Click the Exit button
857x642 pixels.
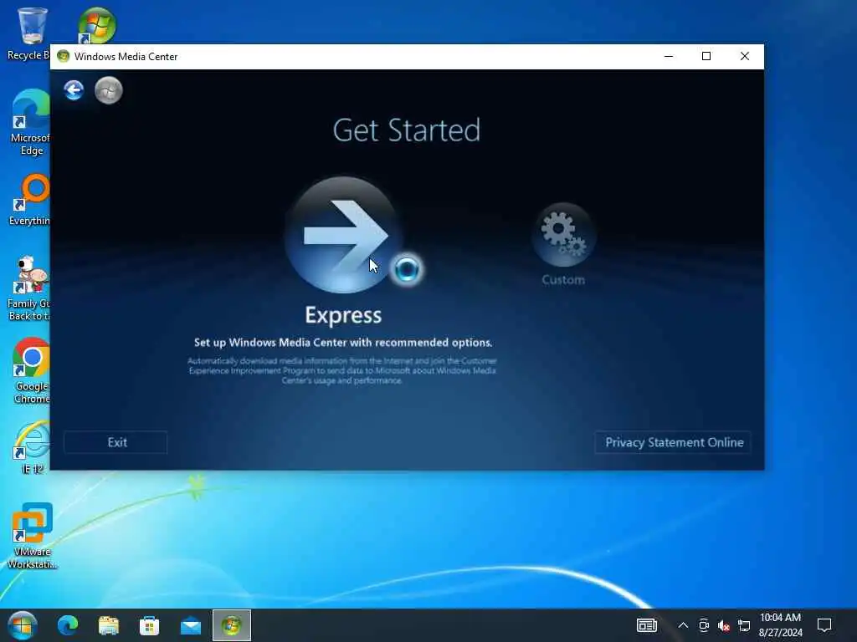point(115,442)
